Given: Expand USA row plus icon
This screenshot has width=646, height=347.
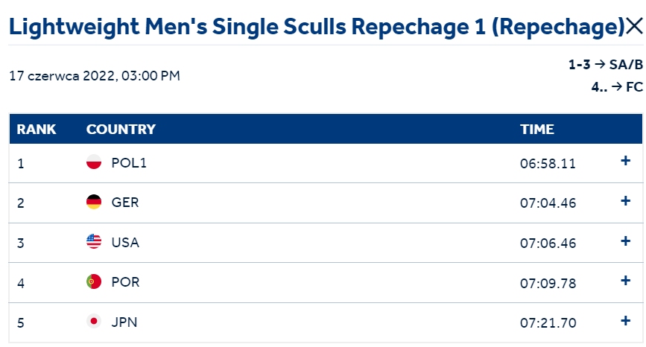Looking at the screenshot, I should [625, 241].
